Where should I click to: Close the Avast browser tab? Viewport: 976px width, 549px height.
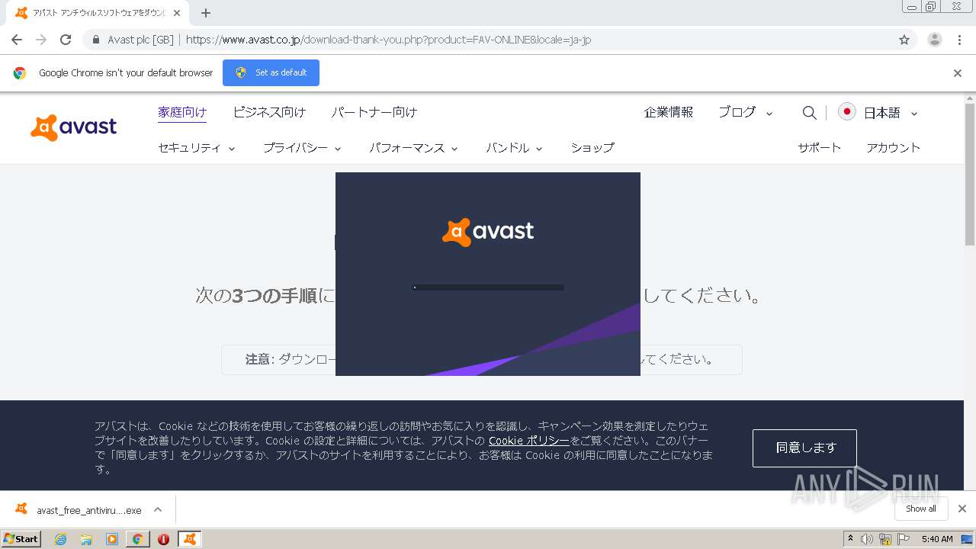click(177, 12)
